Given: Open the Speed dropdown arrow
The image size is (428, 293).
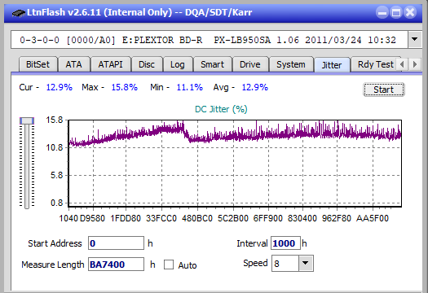Looking at the screenshot, I should coord(306,263).
